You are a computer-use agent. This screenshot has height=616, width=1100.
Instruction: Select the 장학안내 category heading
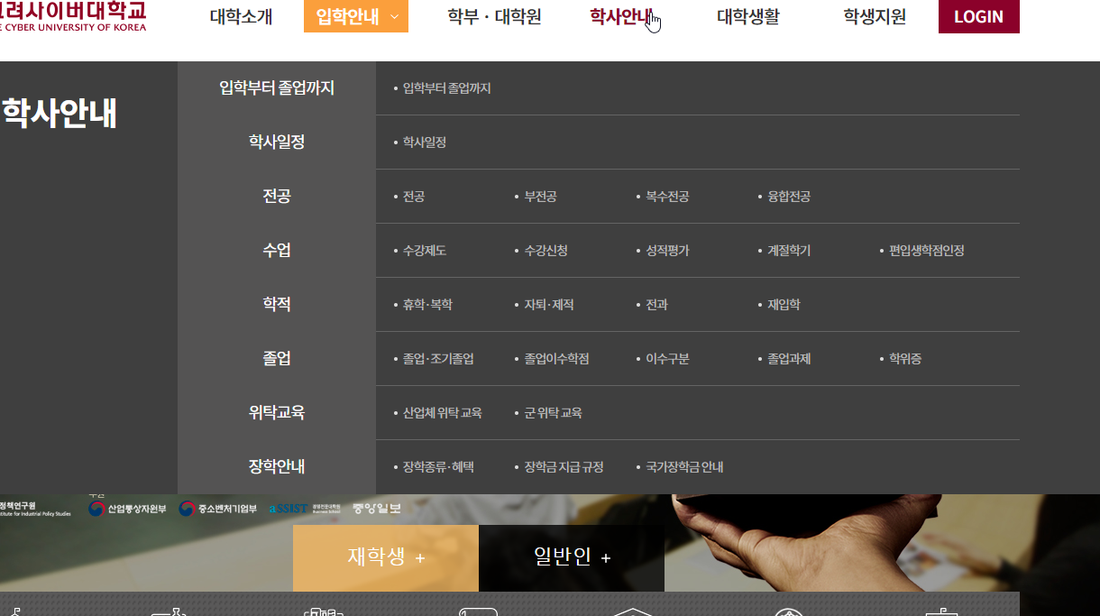tap(277, 466)
